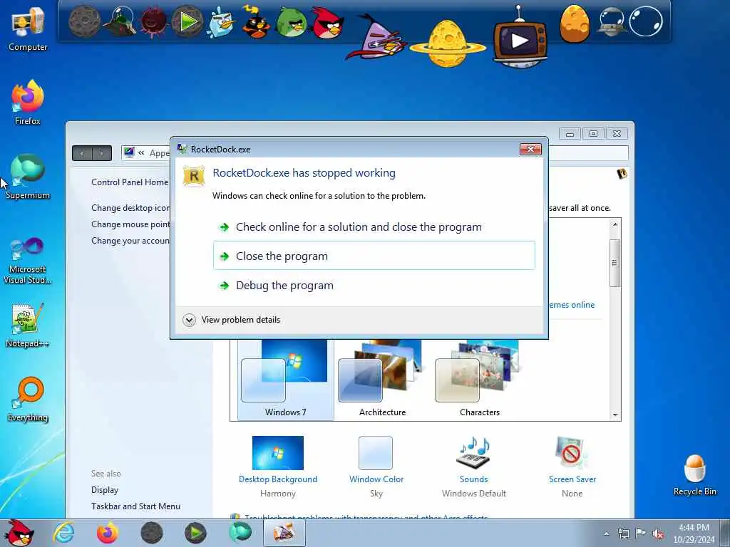Open the Action Center flag tray icon
The image size is (730, 547).
(641, 533)
